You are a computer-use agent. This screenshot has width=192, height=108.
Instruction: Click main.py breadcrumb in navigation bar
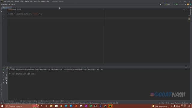tap(12, 4)
